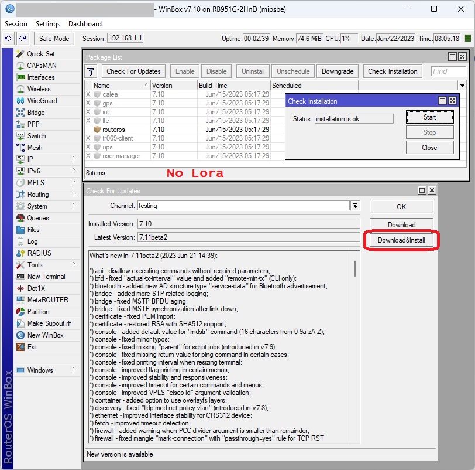Click the redo arrow button
Screen dimensions: 475x470
[22, 39]
